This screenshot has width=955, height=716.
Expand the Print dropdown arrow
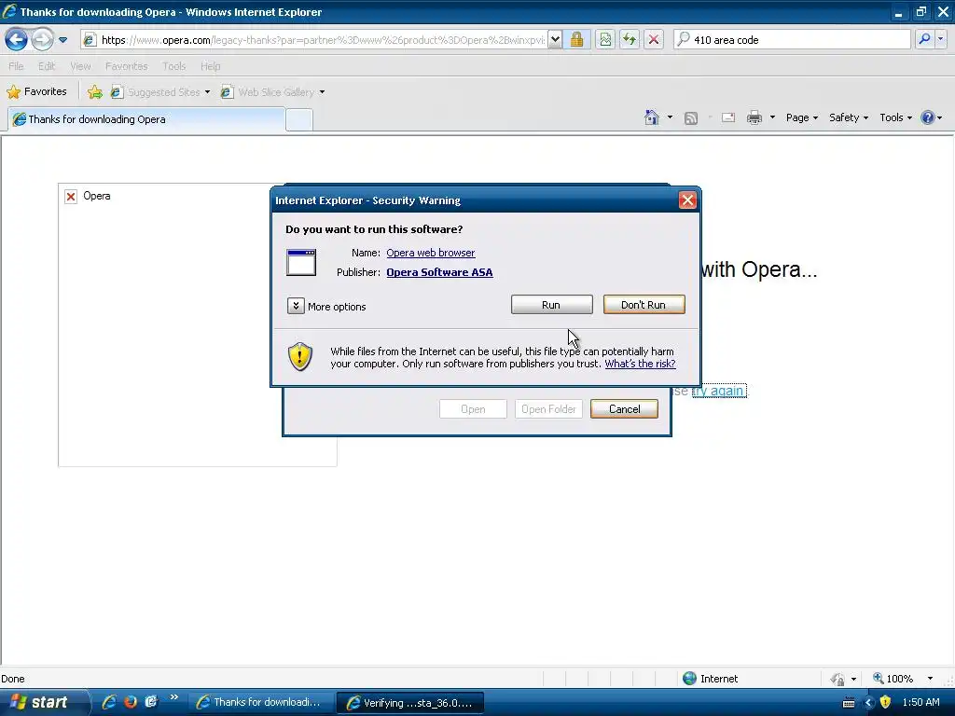pyautogui.click(x=772, y=117)
